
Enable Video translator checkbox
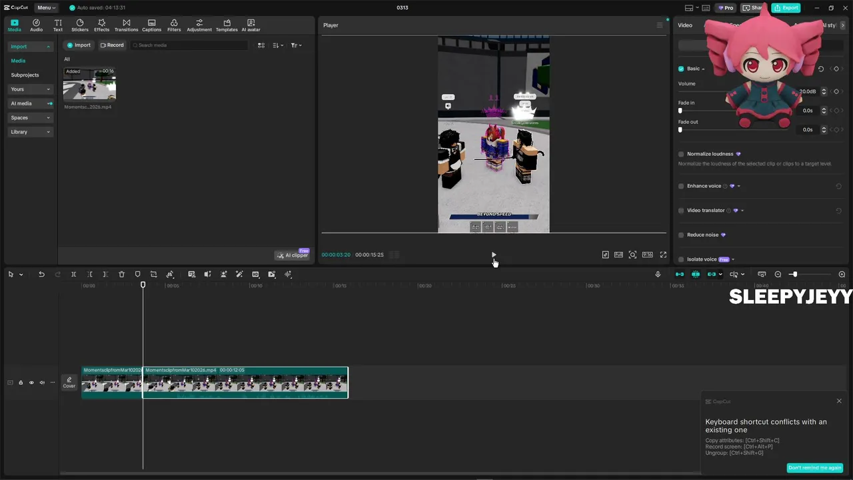(681, 211)
